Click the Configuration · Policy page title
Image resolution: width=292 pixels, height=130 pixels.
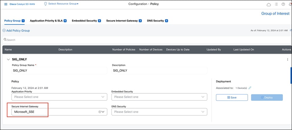144,4
